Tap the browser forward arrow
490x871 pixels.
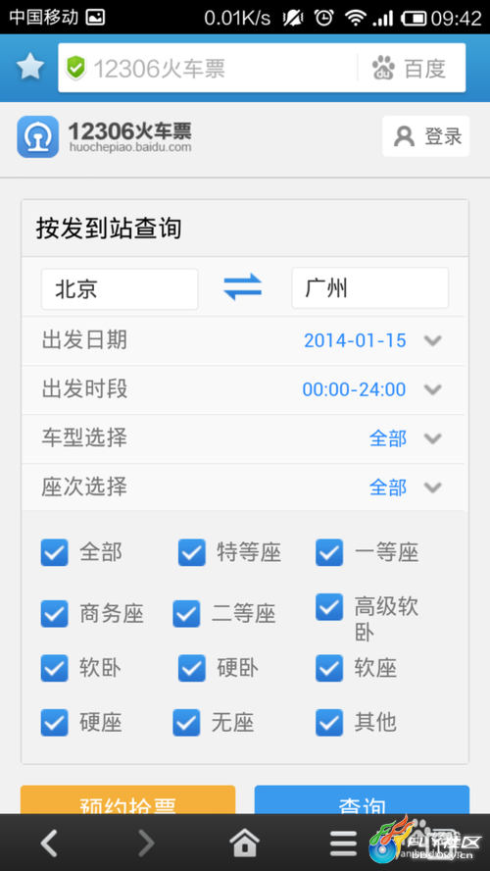click(146, 843)
